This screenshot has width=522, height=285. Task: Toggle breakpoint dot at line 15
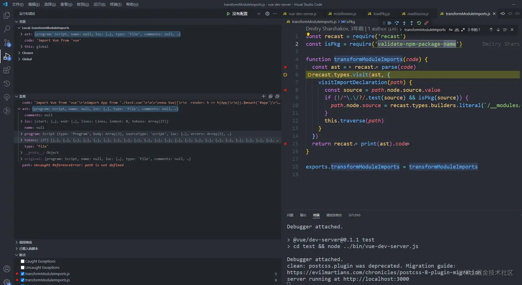click(285, 144)
